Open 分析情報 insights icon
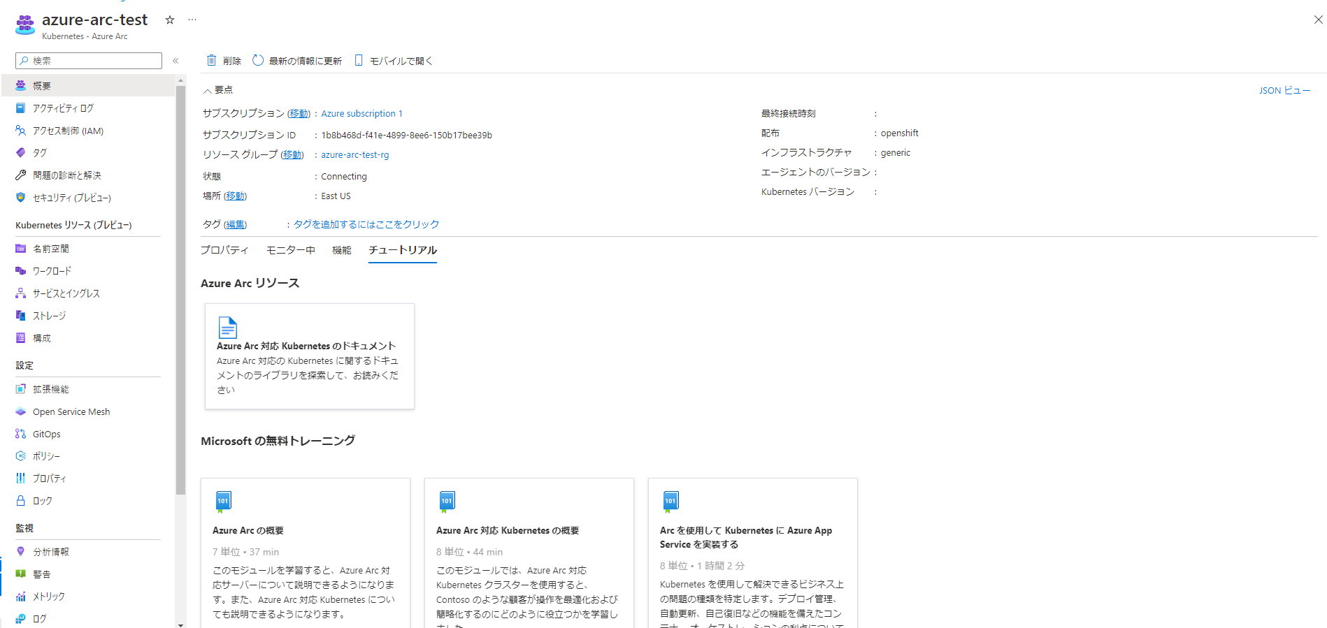 [21, 552]
